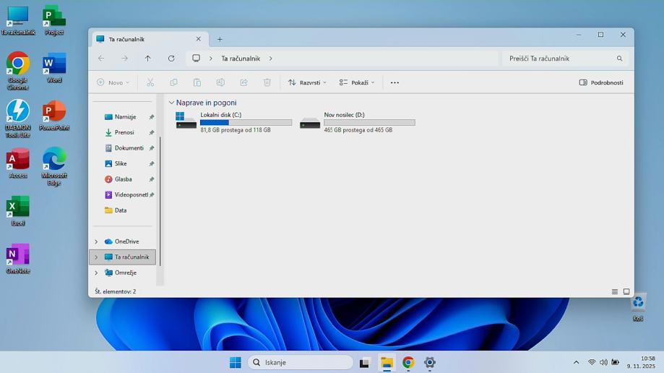
Task: Add a new Explorer tab
Action: [220, 40]
